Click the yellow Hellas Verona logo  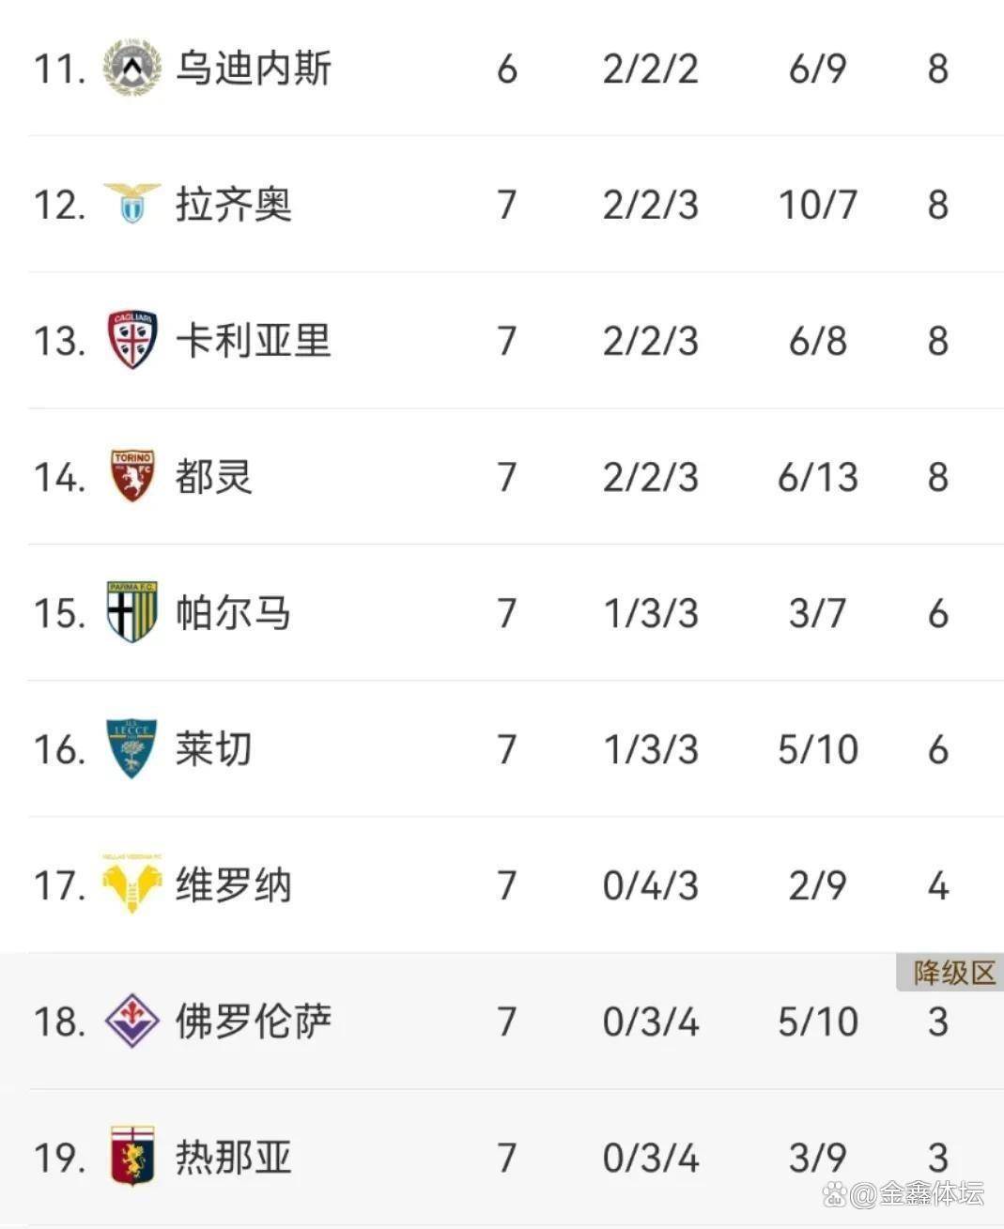(131, 883)
